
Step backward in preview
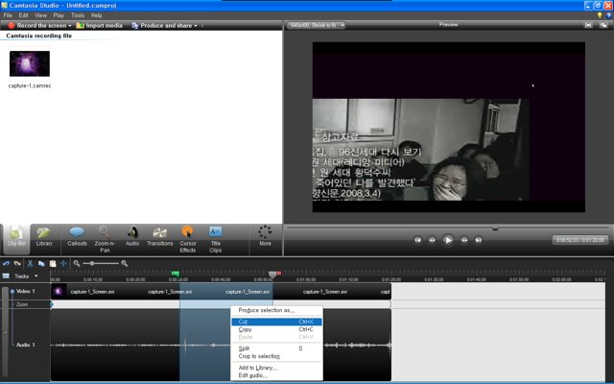point(432,240)
